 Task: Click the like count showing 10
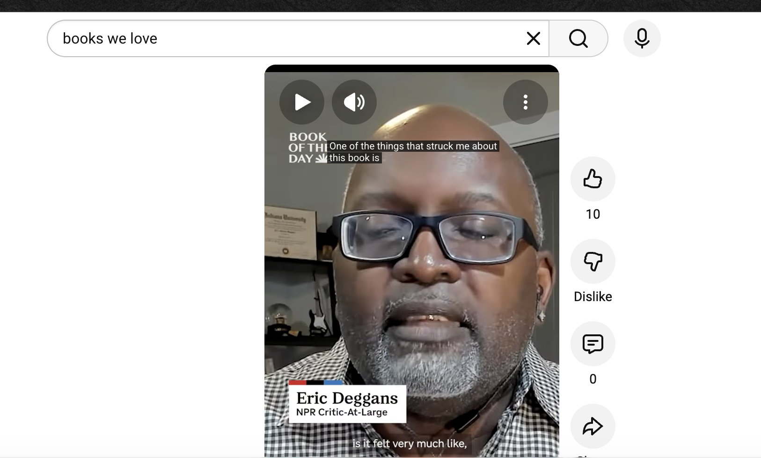point(593,214)
